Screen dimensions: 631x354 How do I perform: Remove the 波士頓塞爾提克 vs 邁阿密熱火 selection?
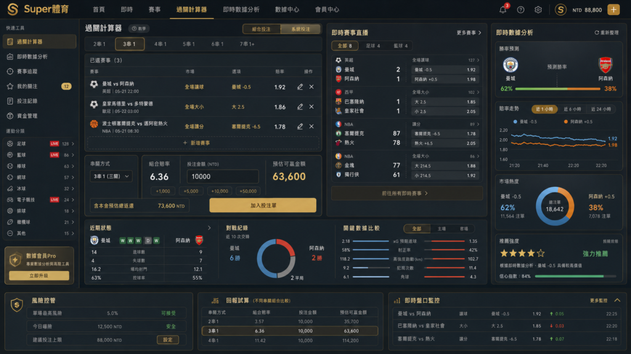(311, 127)
